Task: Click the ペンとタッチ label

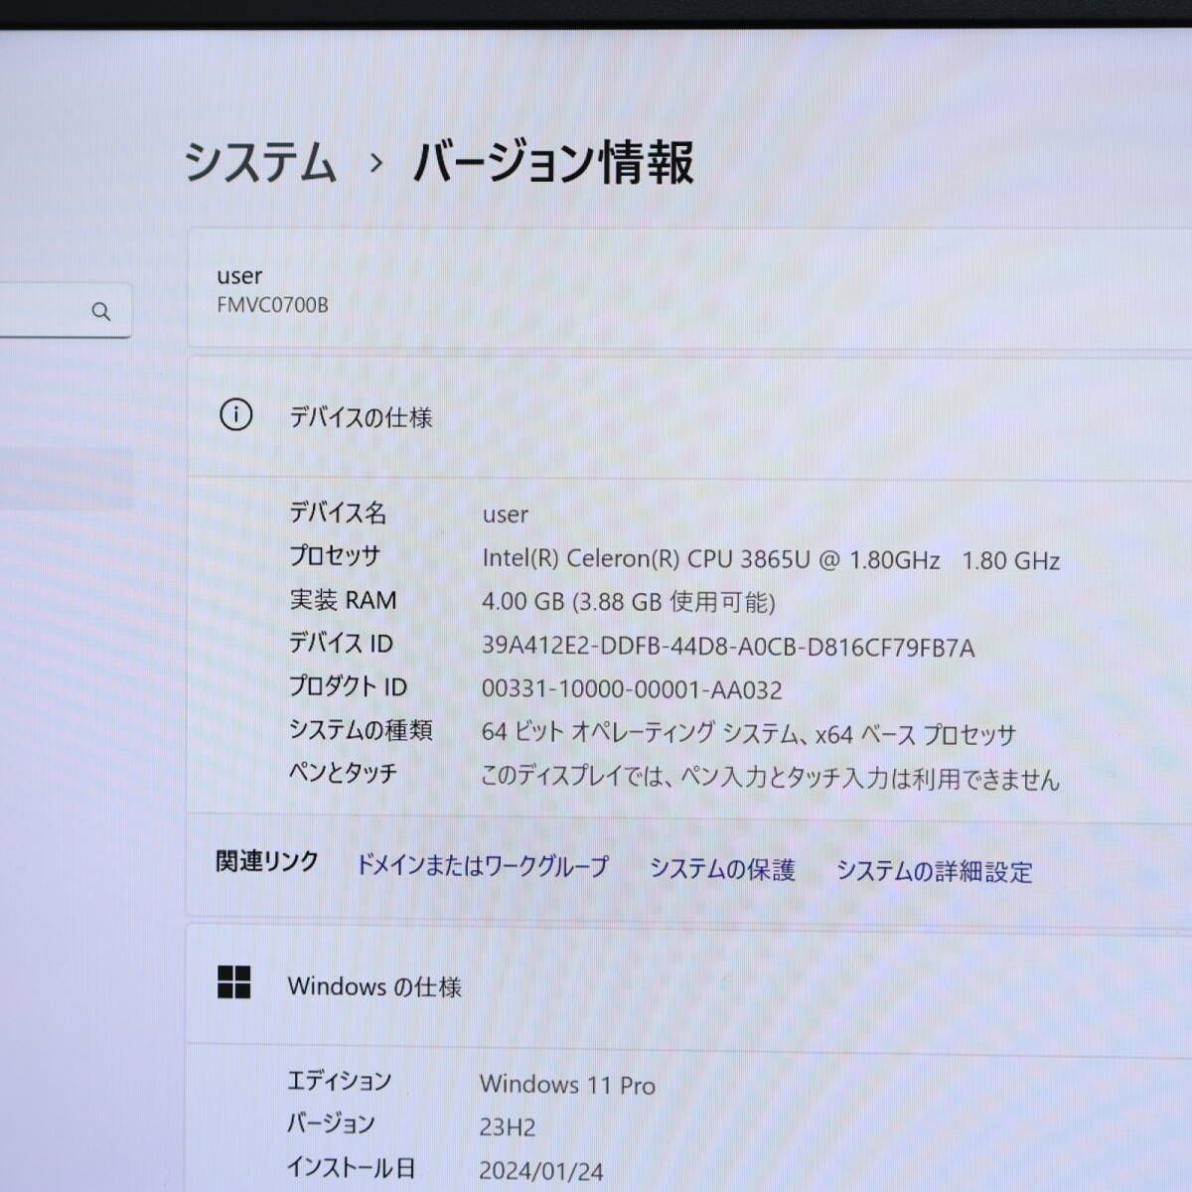Action: coord(343,773)
